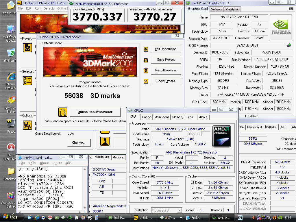
Task: Select the Graphics Card tab in GPU-Z
Action: tap(198, 9)
